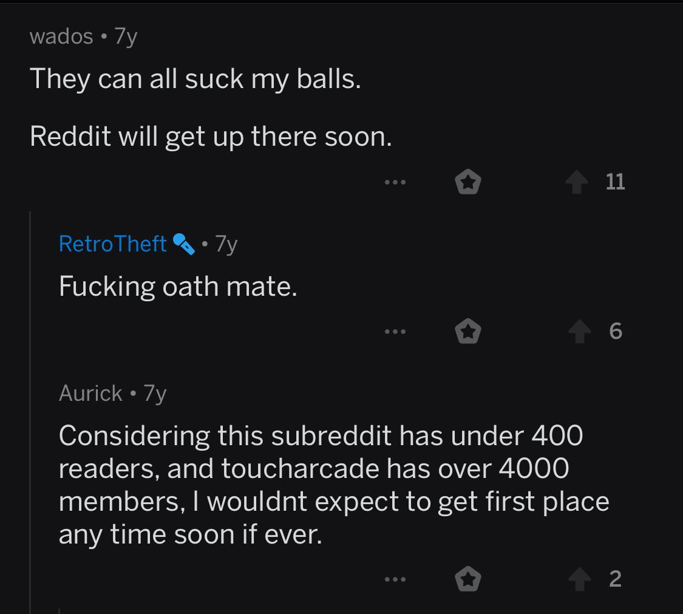Open Aurick's username profile
Image resolution: width=683 pixels, height=614 pixels.
pos(90,393)
